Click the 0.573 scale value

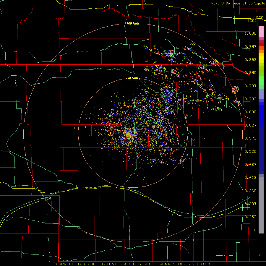(x=250, y=138)
